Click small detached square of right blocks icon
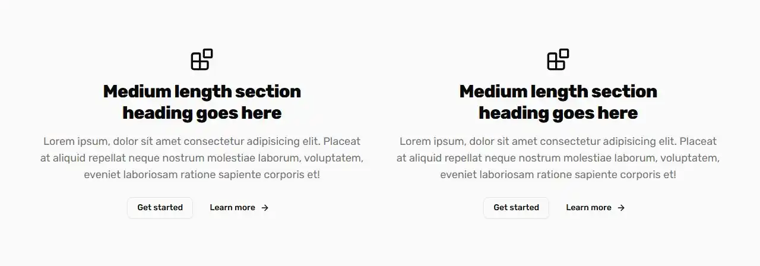The image size is (760, 266). [x=564, y=53]
